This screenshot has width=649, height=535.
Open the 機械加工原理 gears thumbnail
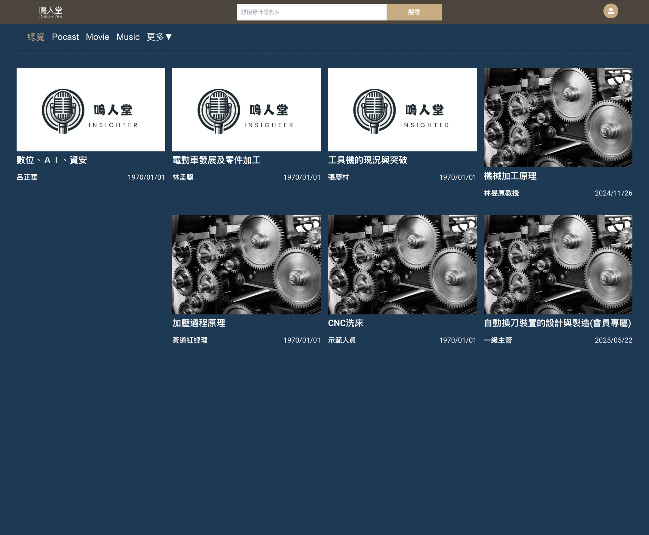coord(558,118)
